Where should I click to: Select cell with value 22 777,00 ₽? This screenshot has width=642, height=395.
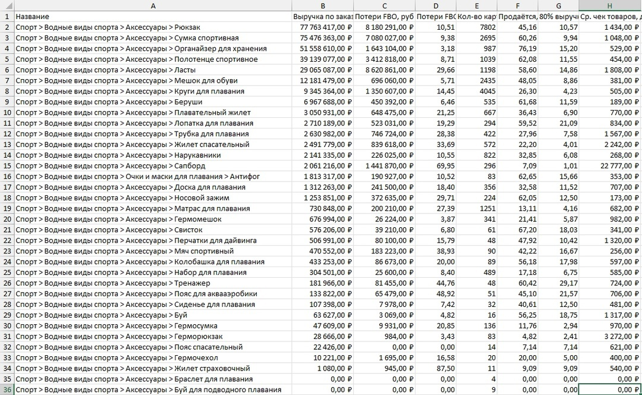(x=610, y=166)
